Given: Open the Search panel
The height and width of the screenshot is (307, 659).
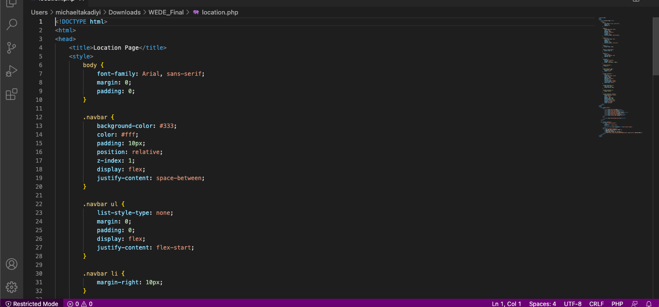Looking at the screenshot, I should click(x=12, y=24).
